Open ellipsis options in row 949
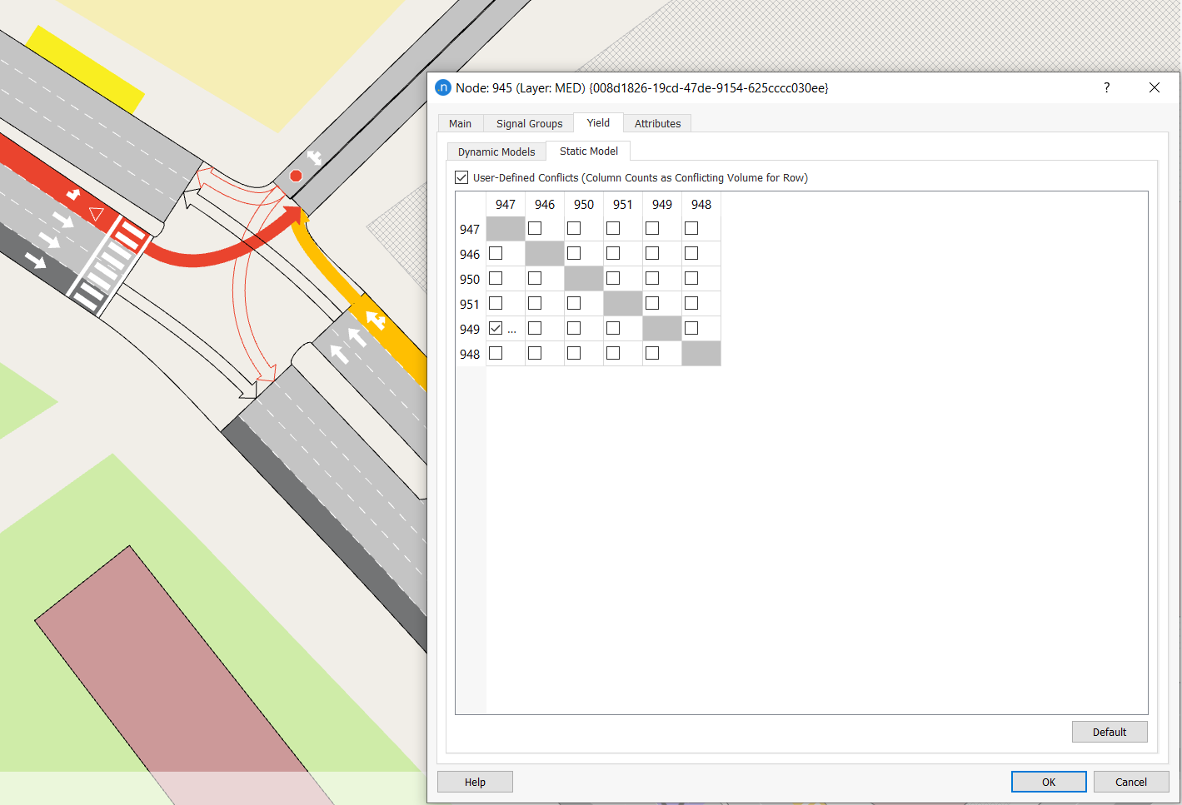The image size is (1182, 805). 511,330
